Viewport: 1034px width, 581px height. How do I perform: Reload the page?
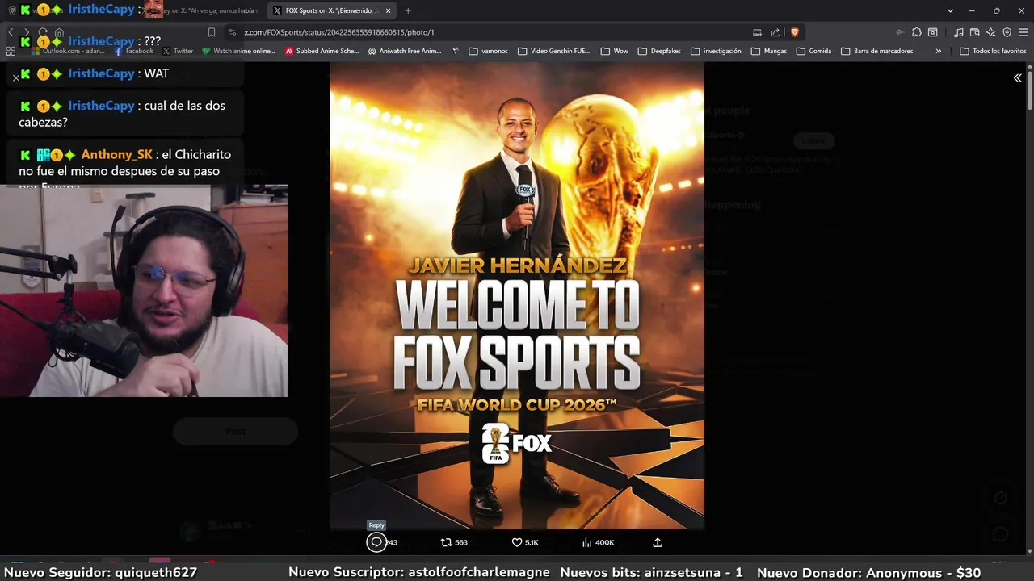[x=43, y=32]
